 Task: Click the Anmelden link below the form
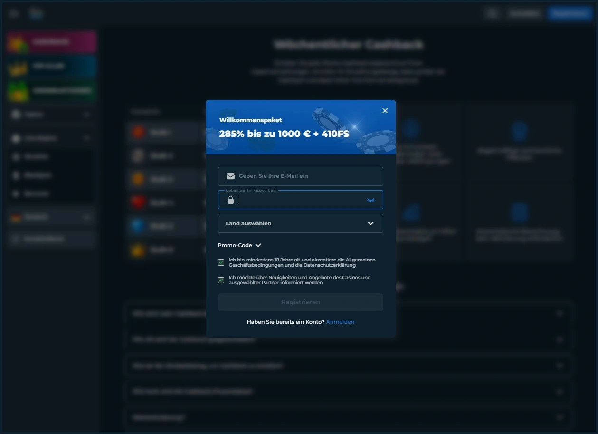(x=340, y=322)
